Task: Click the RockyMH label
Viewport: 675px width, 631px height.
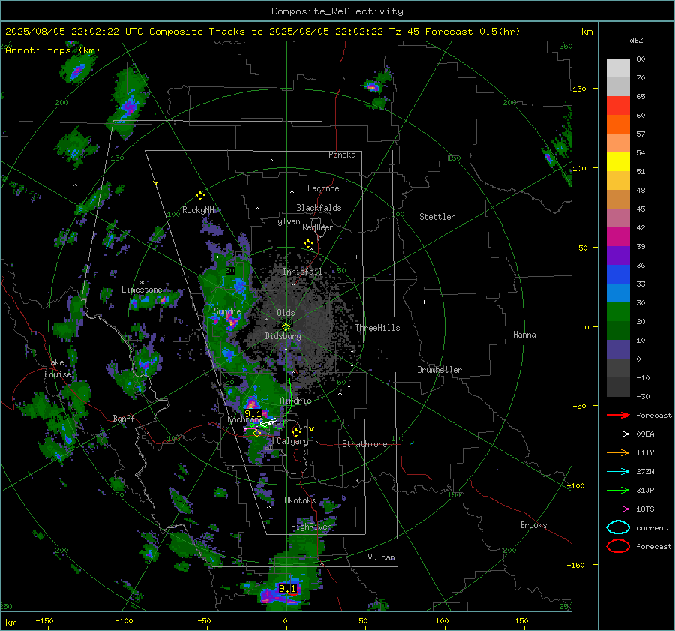Action: tap(198, 210)
